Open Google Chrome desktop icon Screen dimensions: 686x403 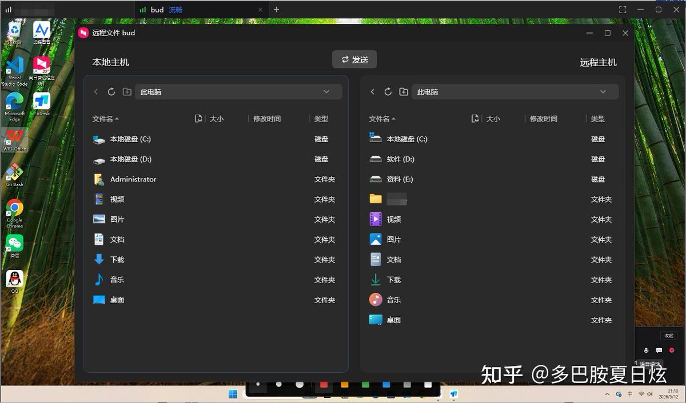click(x=14, y=213)
